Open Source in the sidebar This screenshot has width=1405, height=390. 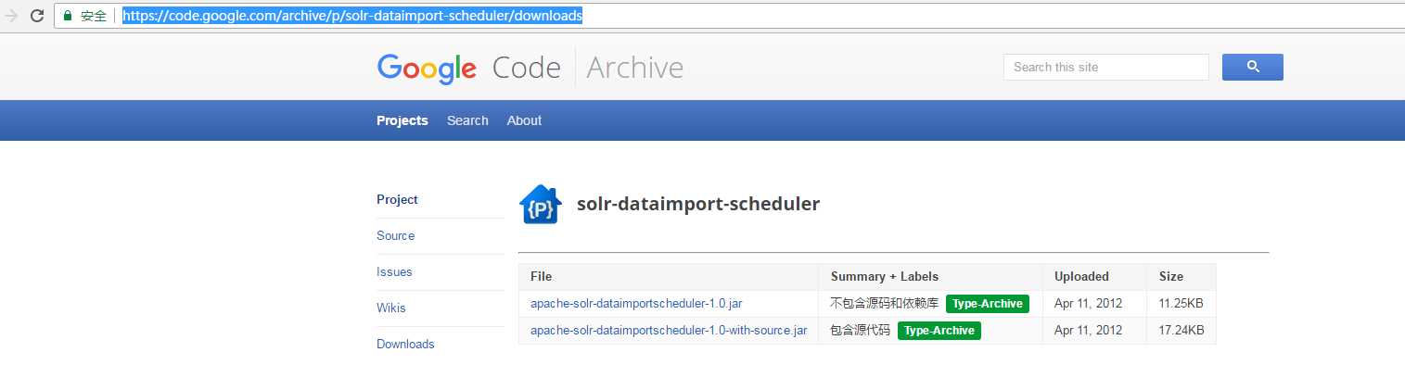395,235
